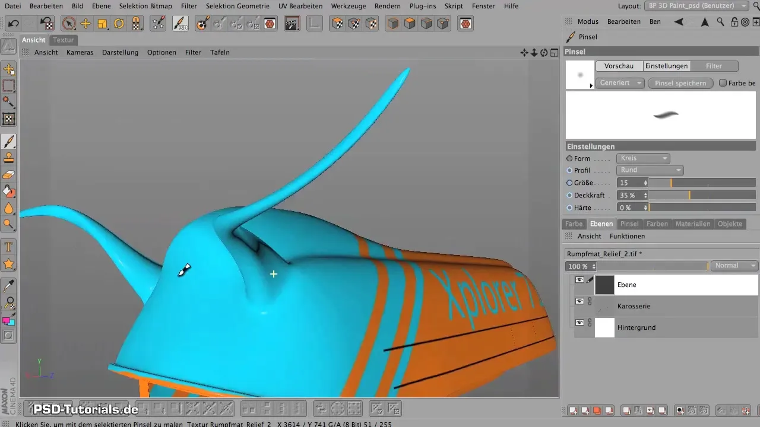Open the Rendern menu
Image resolution: width=760 pixels, height=427 pixels.
point(387,6)
